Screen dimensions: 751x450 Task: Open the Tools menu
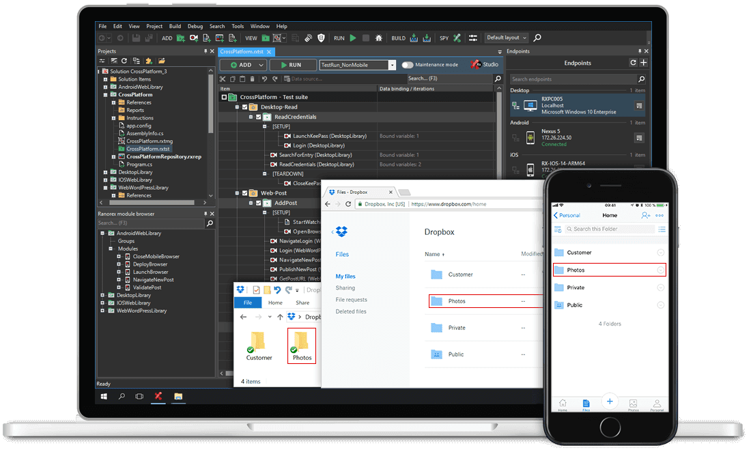[238, 27]
